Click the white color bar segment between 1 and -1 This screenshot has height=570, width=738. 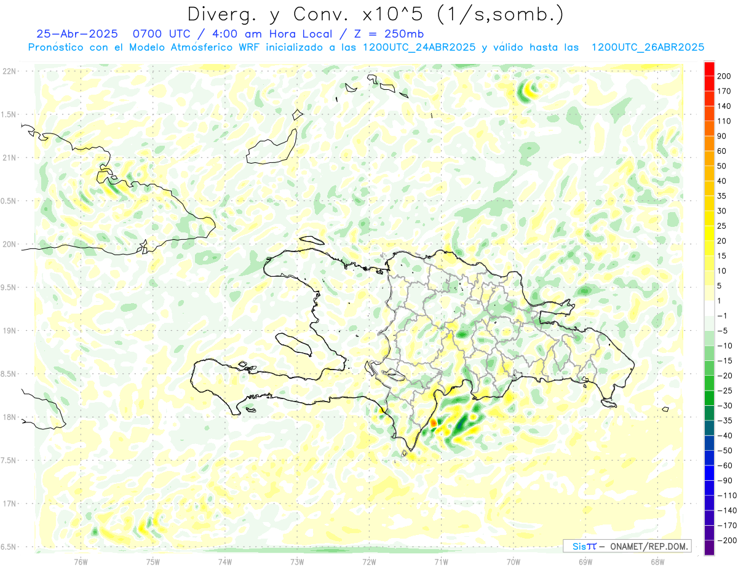click(710, 308)
